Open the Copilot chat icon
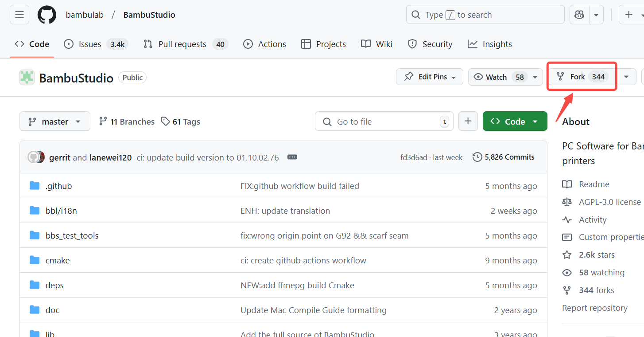The width and height of the screenshot is (644, 337). (579, 15)
